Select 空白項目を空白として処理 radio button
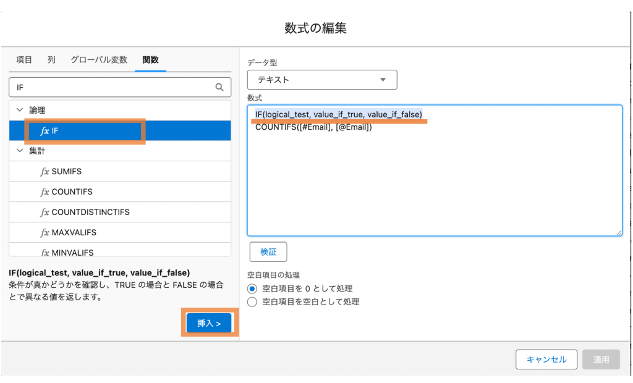 click(x=252, y=302)
